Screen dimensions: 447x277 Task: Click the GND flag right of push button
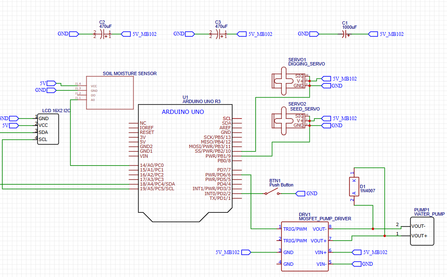[x=300, y=194]
